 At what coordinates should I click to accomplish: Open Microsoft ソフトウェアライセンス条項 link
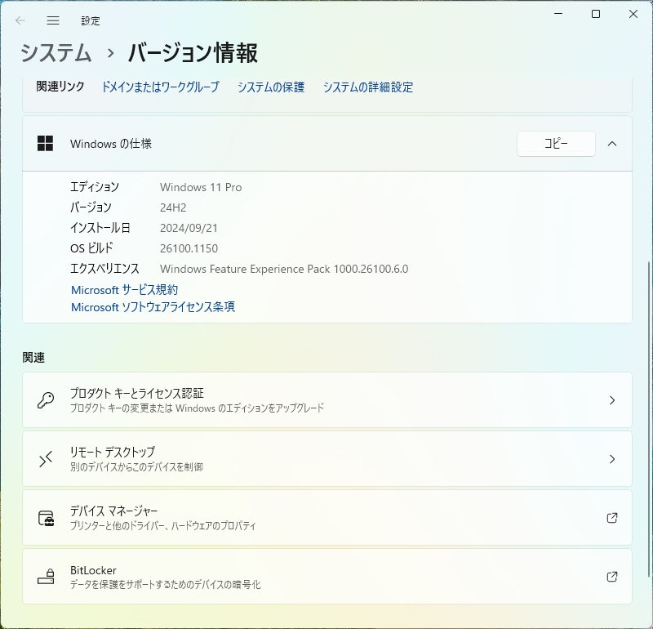153,307
